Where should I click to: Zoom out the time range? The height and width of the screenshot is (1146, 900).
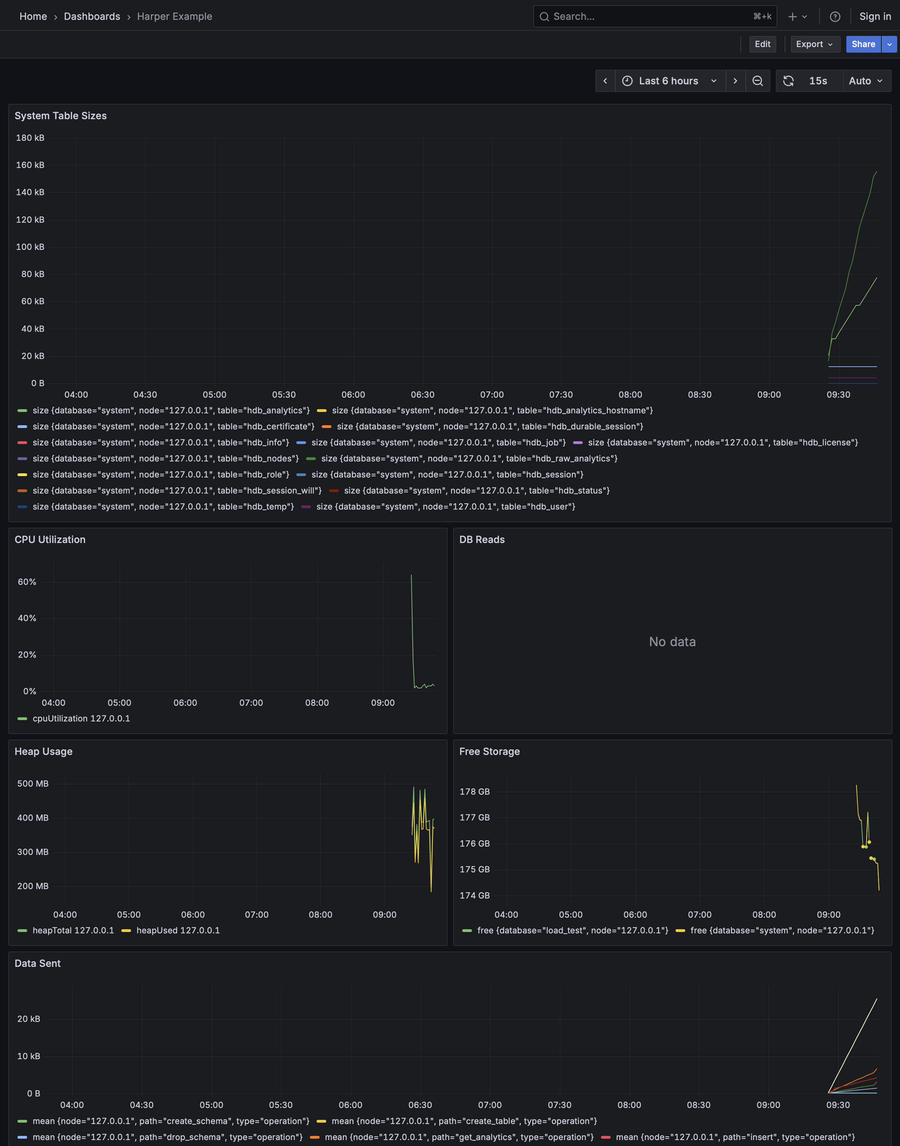758,81
